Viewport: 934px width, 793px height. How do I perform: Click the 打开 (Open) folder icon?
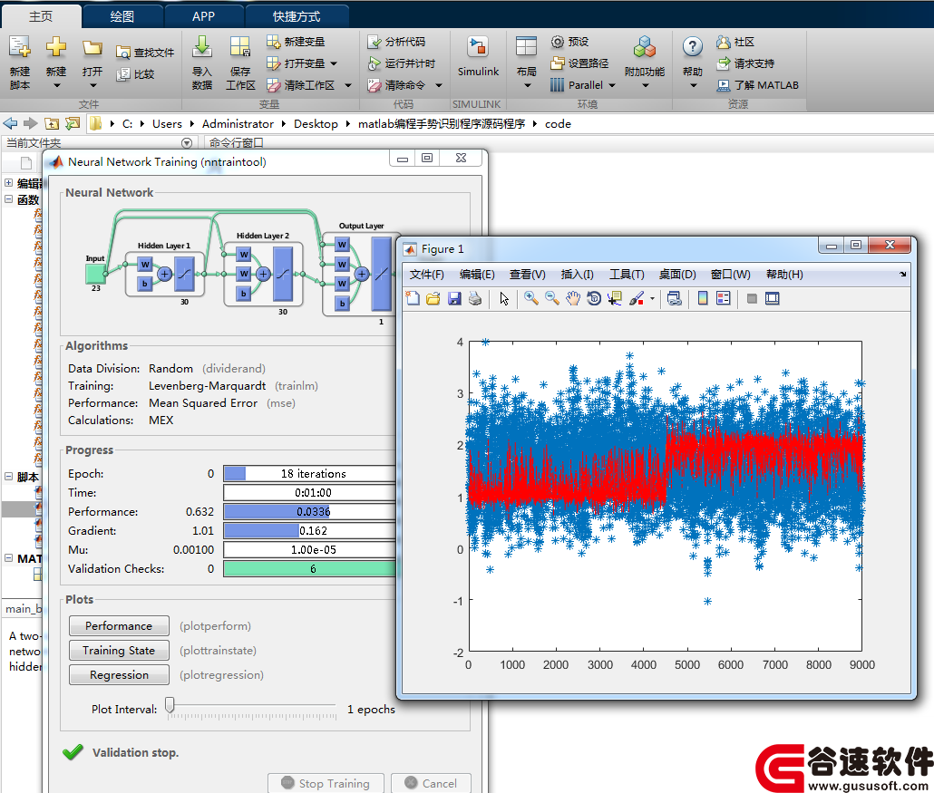[92, 48]
